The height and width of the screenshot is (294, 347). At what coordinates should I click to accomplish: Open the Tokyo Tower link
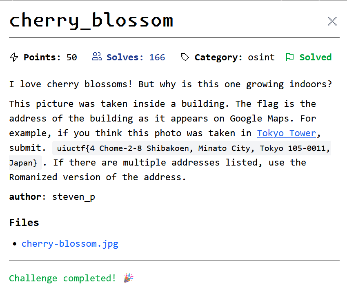tap(286, 133)
